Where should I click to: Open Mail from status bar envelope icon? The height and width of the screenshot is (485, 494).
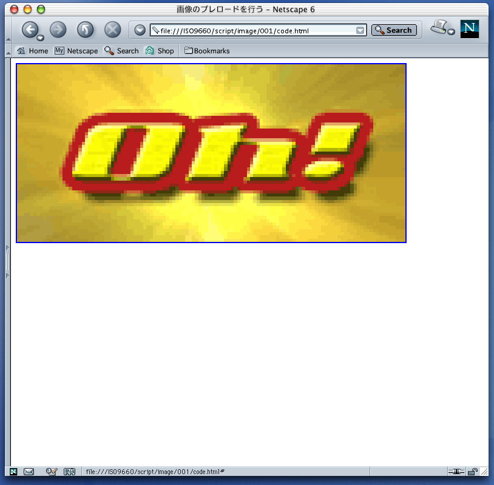(29, 472)
